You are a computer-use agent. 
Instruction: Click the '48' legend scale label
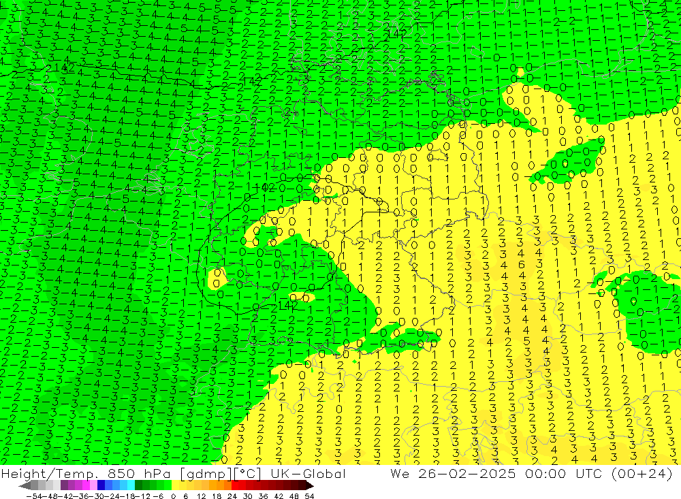pyautogui.click(x=294, y=496)
